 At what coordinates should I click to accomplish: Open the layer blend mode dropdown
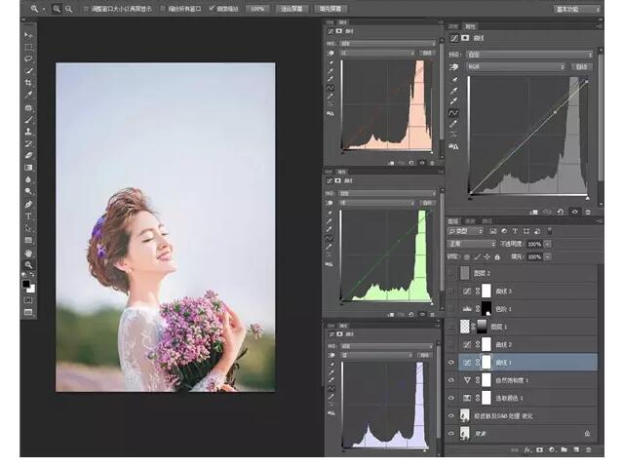(x=472, y=243)
